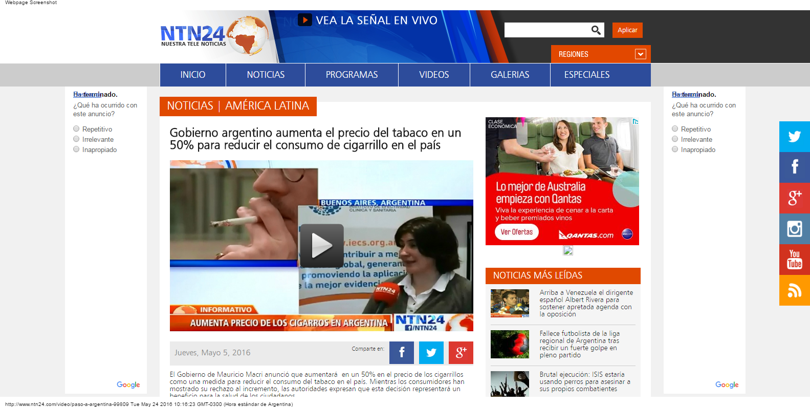This screenshot has width=810, height=407.
Task: Click left ad 'Ha terminado' link
Action: coord(86,94)
